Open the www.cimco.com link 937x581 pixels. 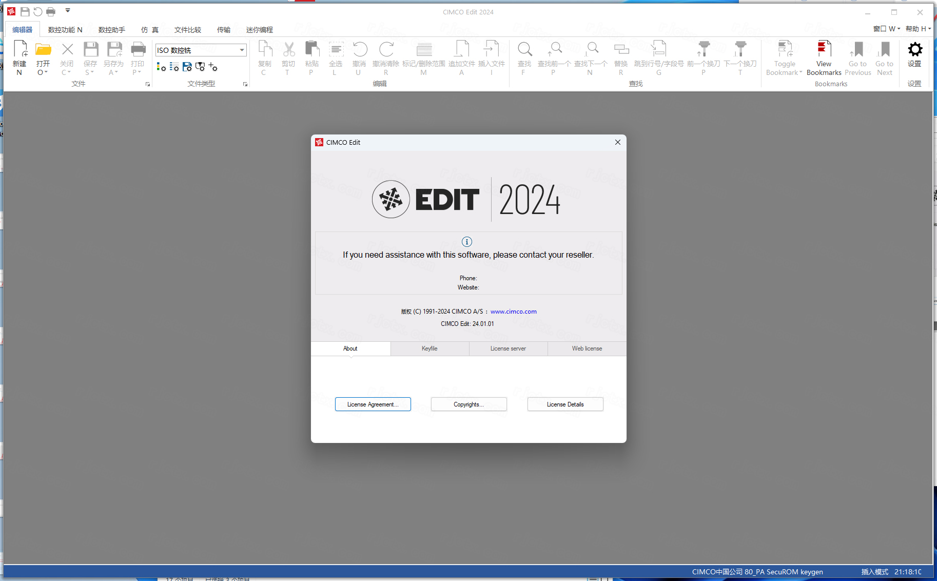[514, 312]
